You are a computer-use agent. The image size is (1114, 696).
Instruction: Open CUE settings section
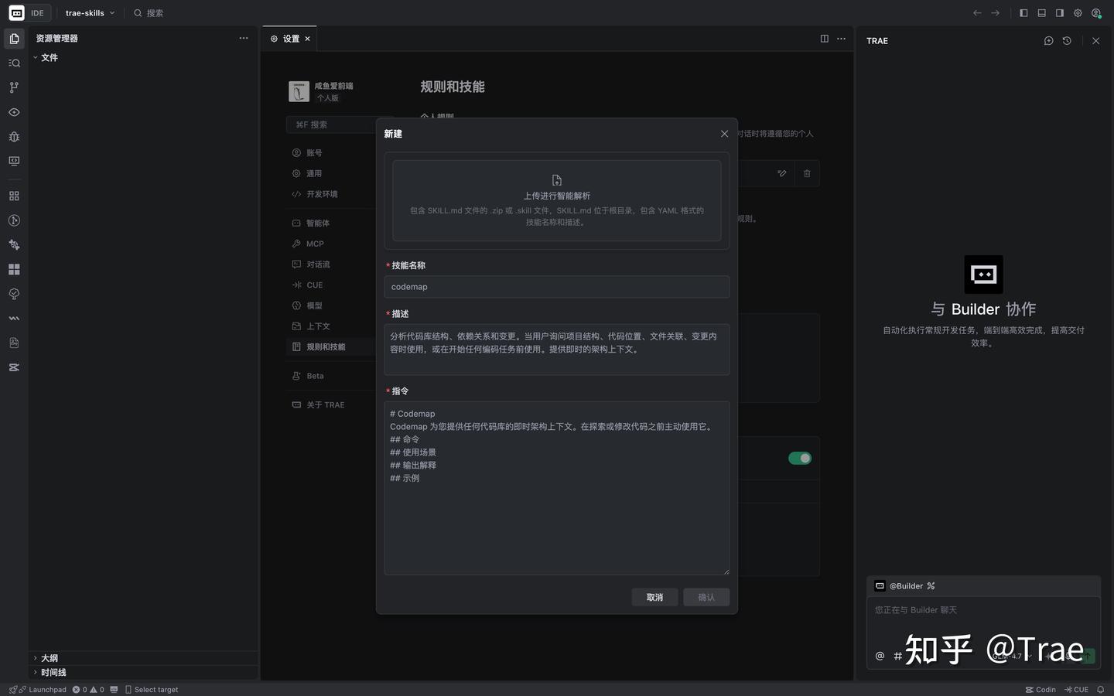coord(315,285)
